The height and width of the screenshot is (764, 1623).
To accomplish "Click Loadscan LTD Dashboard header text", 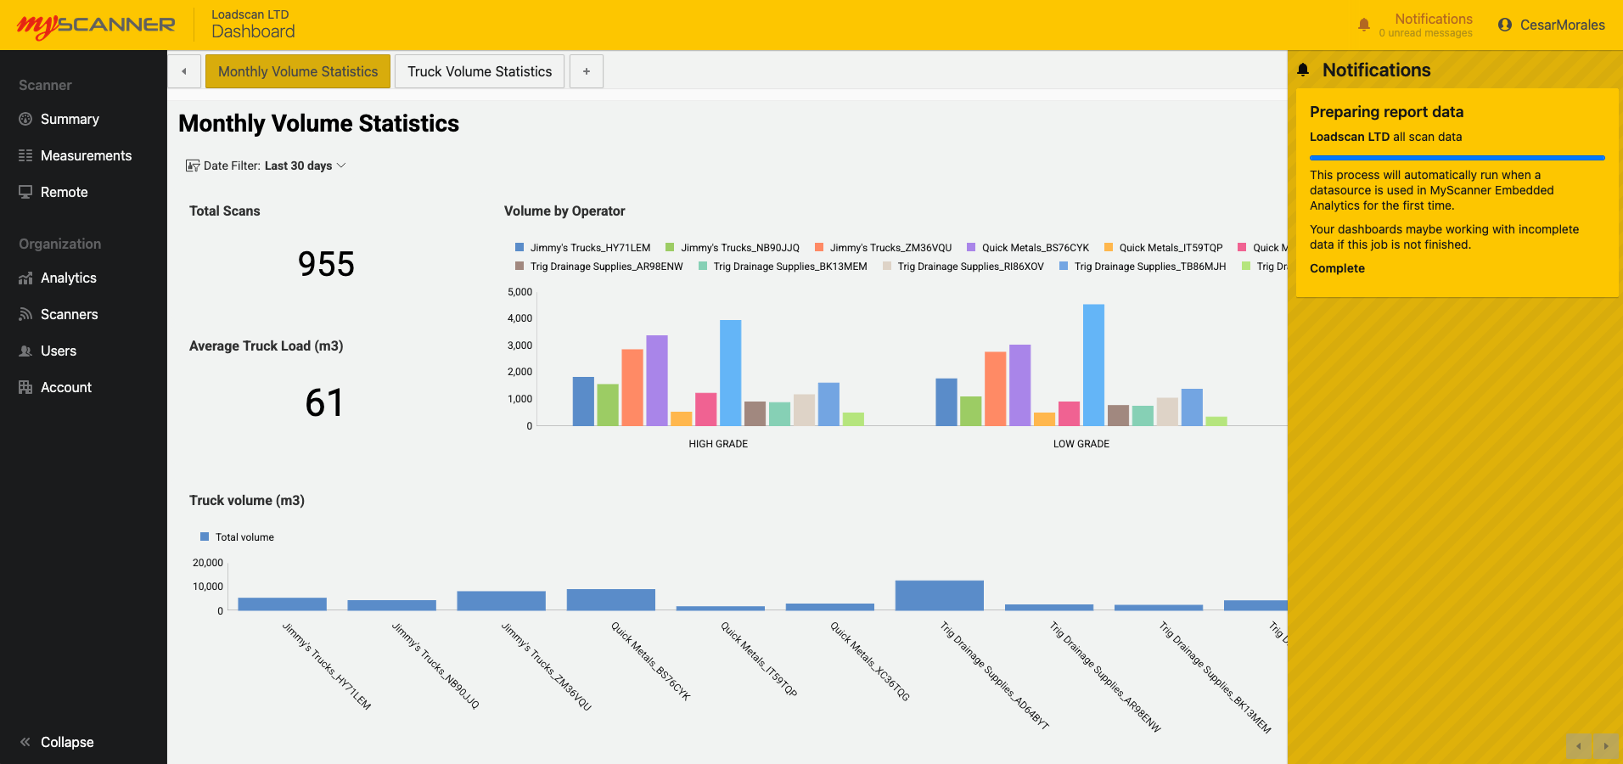I will click(x=253, y=25).
